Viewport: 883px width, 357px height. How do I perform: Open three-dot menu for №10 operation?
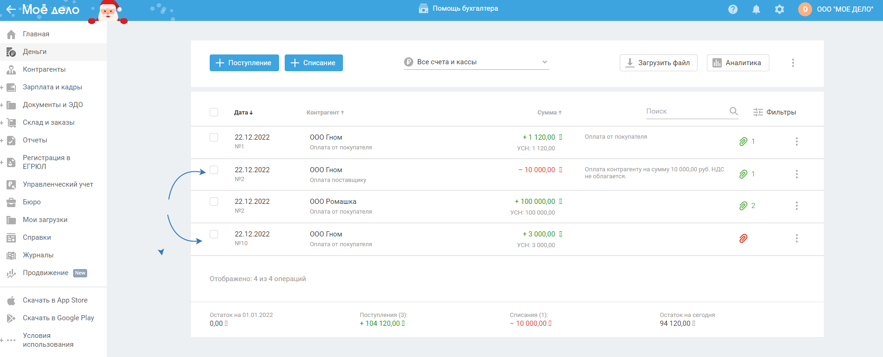[x=796, y=238]
